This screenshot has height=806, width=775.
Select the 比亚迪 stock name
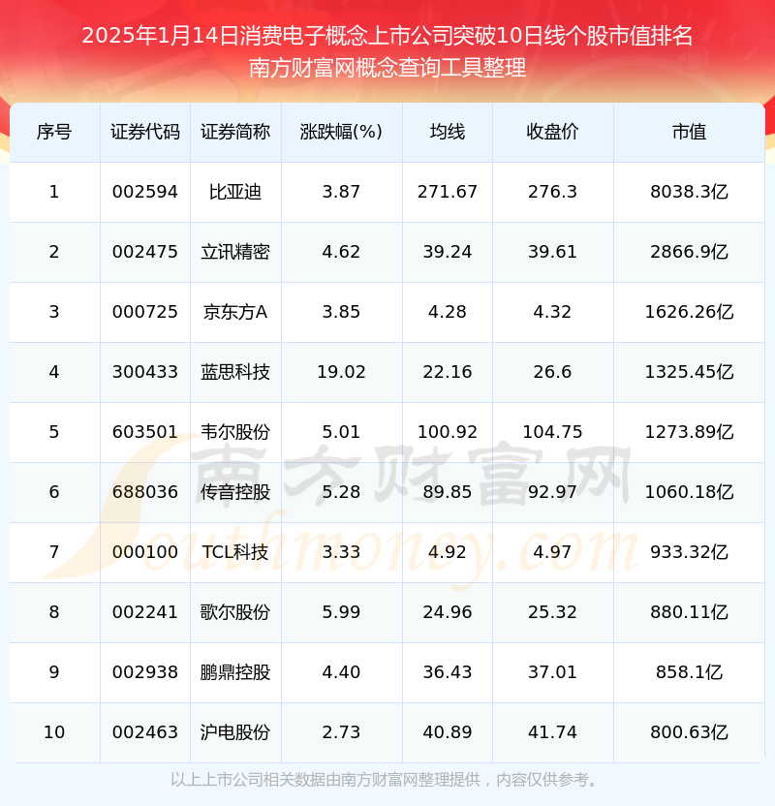click(235, 192)
